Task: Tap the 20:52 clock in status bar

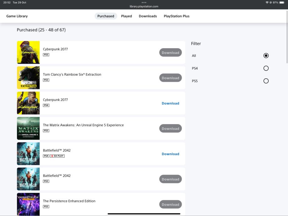Action: pyautogui.click(x=7, y=3)
